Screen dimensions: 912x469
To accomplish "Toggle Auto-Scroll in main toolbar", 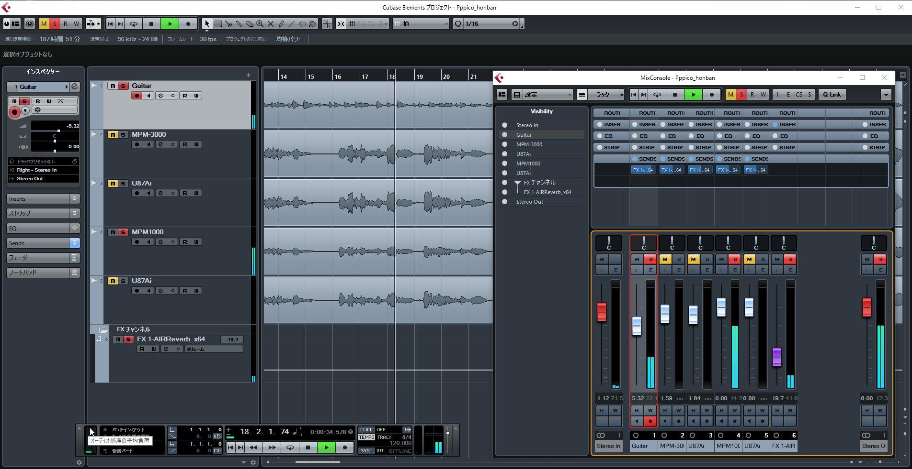I will pyautogui.click(x=91, y=24).
